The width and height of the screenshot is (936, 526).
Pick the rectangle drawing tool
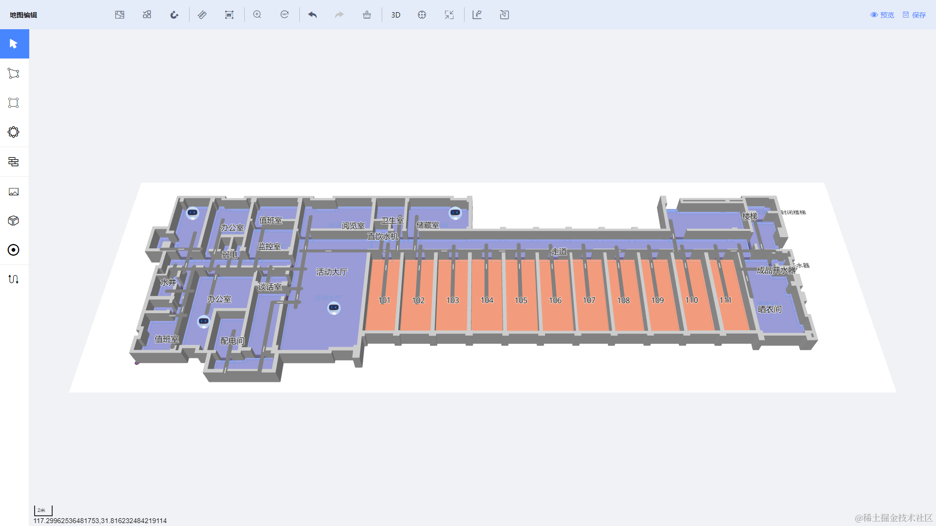(x=14, y=103)
